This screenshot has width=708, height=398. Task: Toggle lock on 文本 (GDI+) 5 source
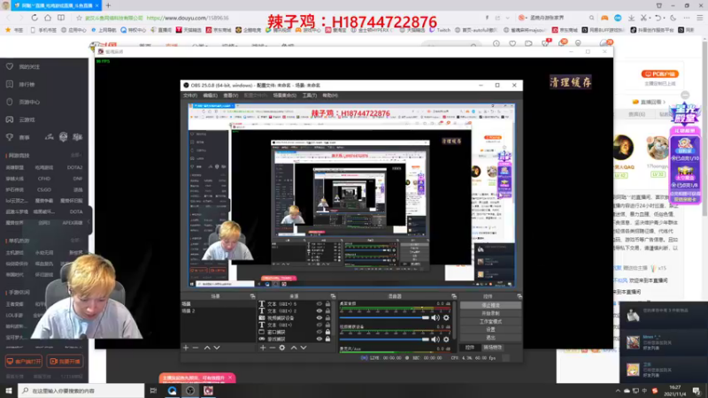point(327,304)
